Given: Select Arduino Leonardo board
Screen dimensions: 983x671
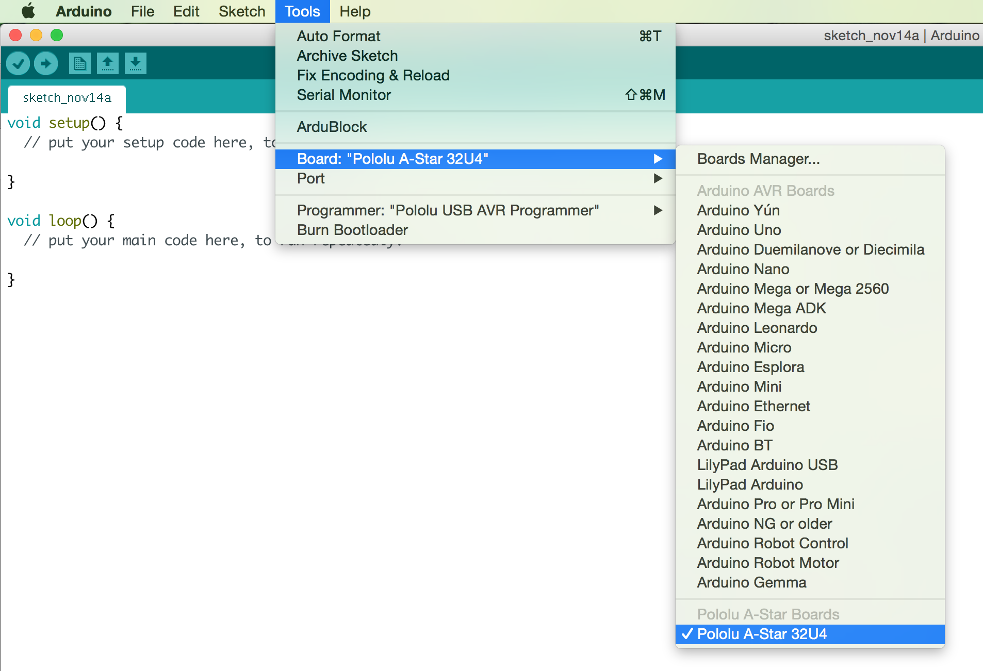Looking at the screenshot, I should [810, 328].
